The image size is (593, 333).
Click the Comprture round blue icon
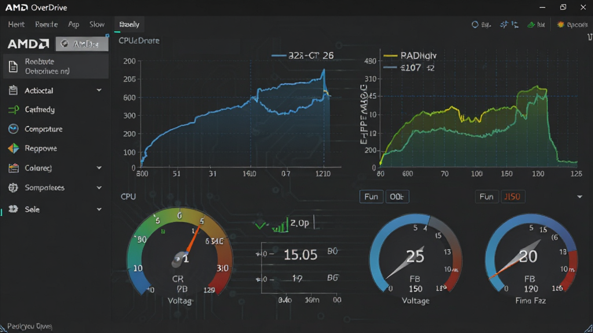pyautogui.click(x=13, y=129)
